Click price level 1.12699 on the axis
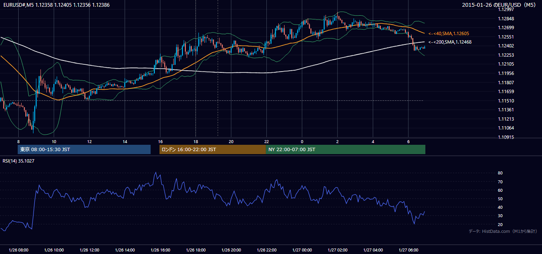Viewport: 542px width, 254px height. (506, 28)
